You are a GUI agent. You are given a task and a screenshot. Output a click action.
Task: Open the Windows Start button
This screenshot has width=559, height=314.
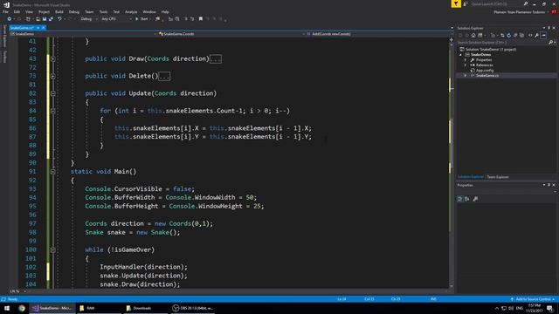point(7,308)
